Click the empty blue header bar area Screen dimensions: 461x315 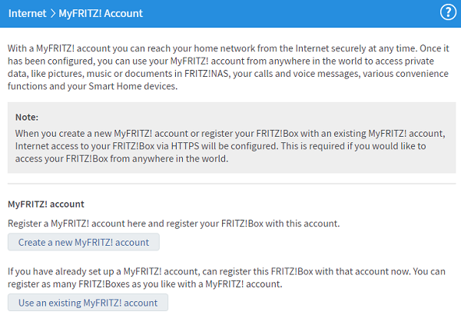click(291, 13)
